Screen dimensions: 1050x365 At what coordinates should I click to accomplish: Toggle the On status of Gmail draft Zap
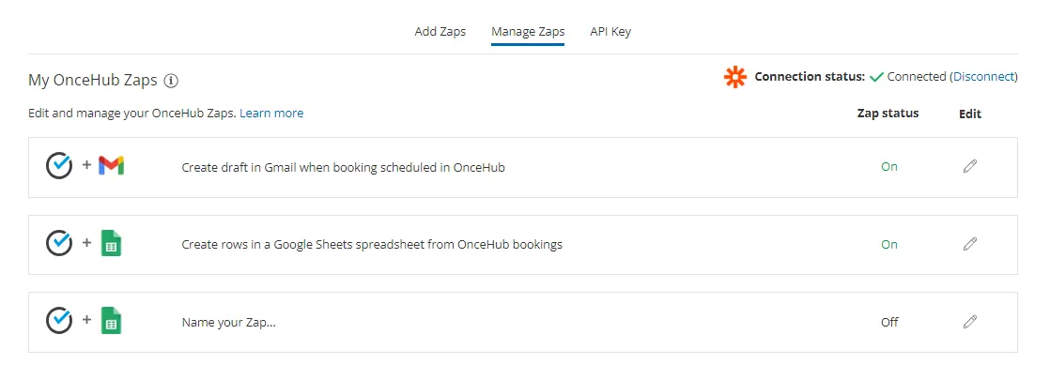click(889, 166)
